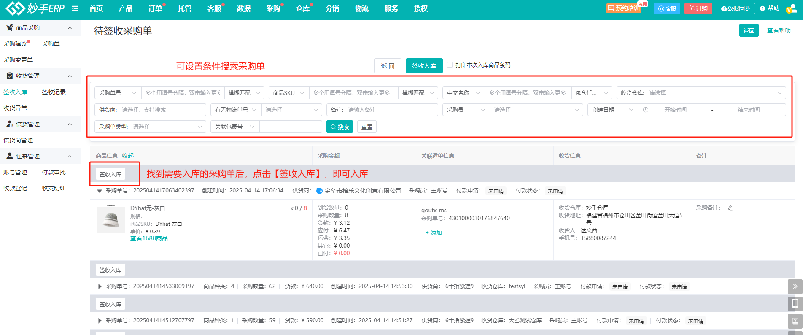Expand order 2025041414533009197 triangle

tap(100, 286)
